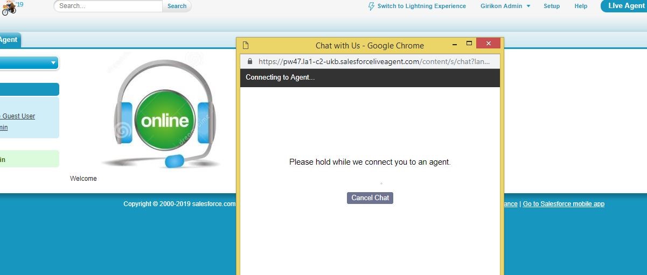
Task: Click the Welcome text
Action: tap(84, 179)
